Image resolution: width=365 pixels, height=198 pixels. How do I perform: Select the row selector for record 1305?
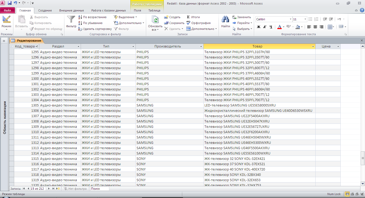point(11,105)
